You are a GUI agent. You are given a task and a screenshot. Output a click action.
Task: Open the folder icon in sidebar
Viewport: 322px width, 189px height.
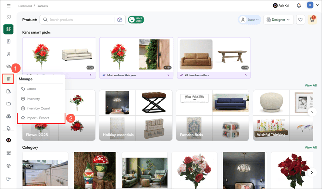9,104
